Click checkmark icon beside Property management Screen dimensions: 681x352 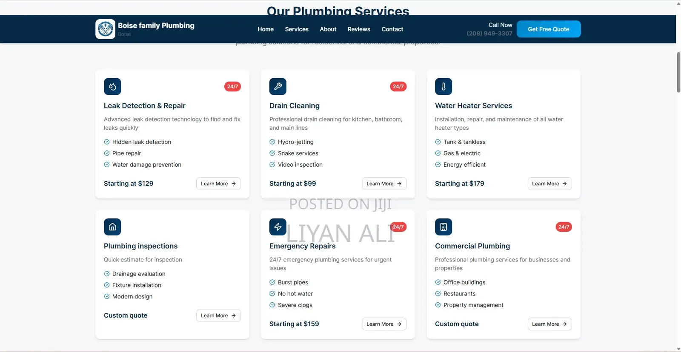pos(438,305)
